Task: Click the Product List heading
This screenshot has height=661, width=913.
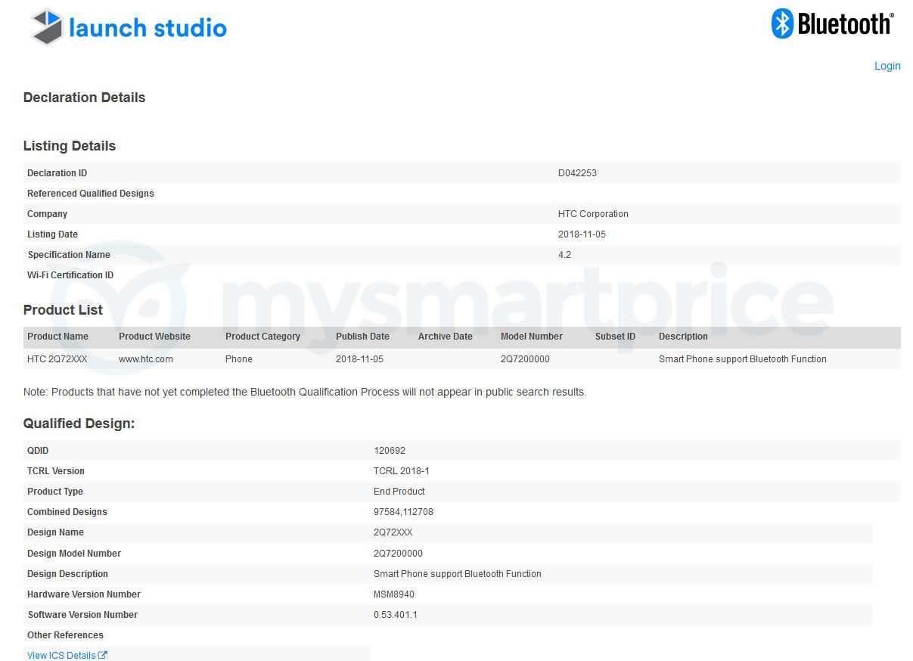Action: point(63,310)
